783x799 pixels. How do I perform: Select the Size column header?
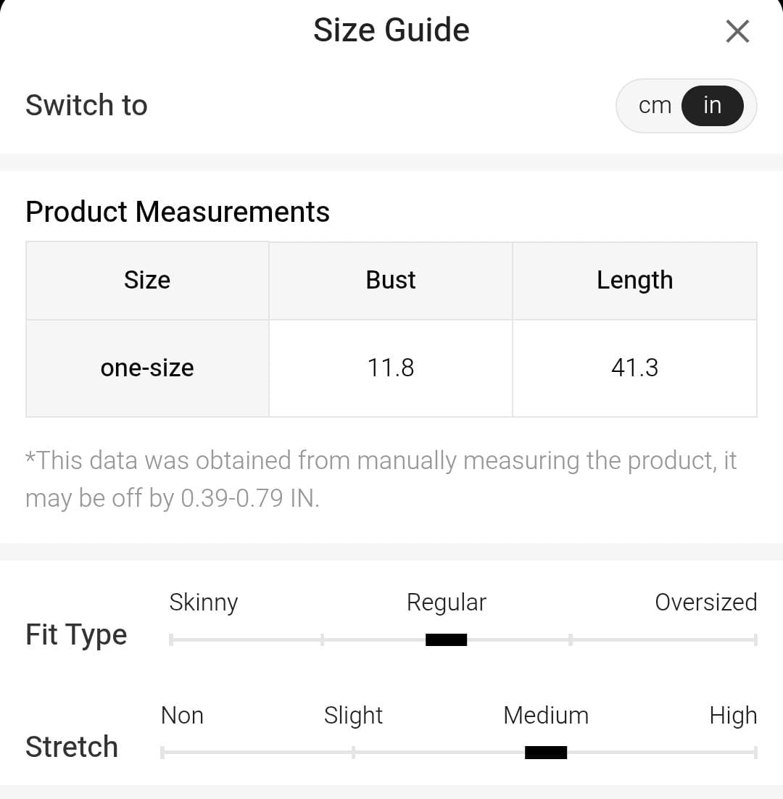(x=147, y=281)
